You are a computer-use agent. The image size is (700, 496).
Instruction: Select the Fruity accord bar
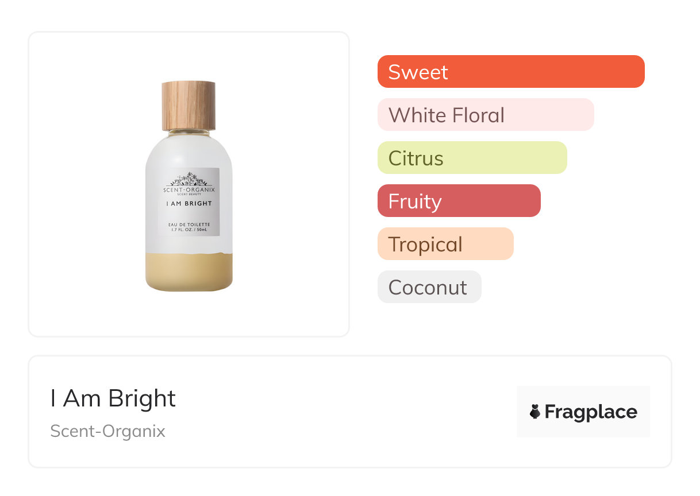tap(459, 201)
